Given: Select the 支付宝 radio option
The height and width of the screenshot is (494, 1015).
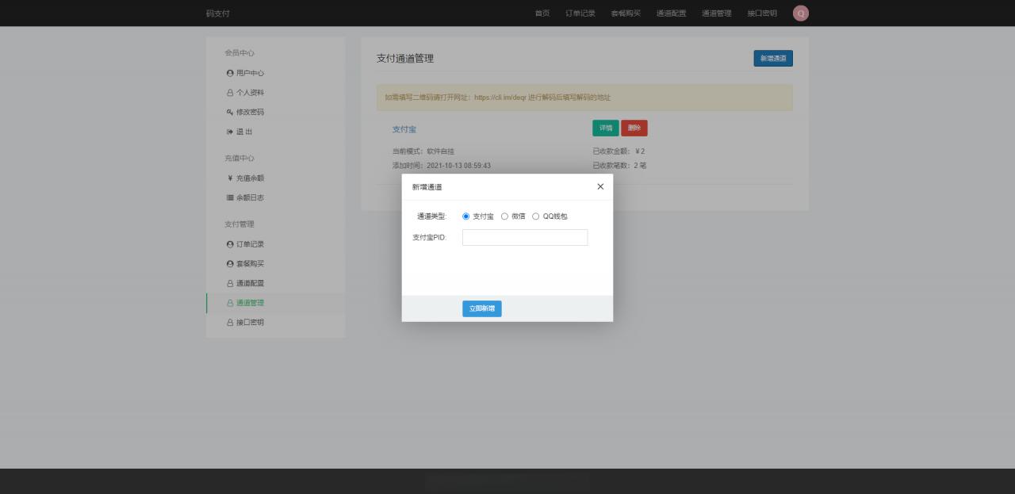Looking at the screenshot, I should 466,216.
